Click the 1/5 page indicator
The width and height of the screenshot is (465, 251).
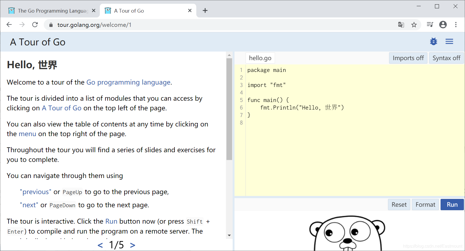(x=116, y=245)
